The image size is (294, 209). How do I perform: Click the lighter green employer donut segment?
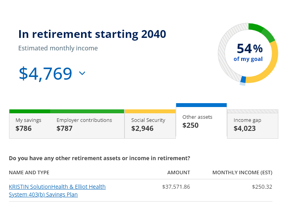point(269,36)
